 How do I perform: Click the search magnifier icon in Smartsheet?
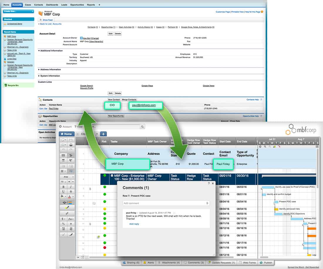(142, 127)
